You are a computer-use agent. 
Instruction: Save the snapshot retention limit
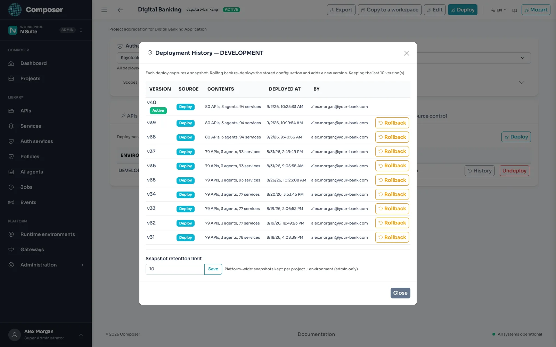coord(213,269)
